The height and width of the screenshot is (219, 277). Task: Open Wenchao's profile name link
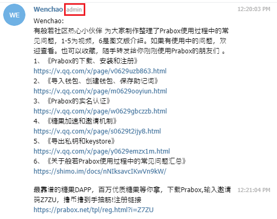pos(48,9)
